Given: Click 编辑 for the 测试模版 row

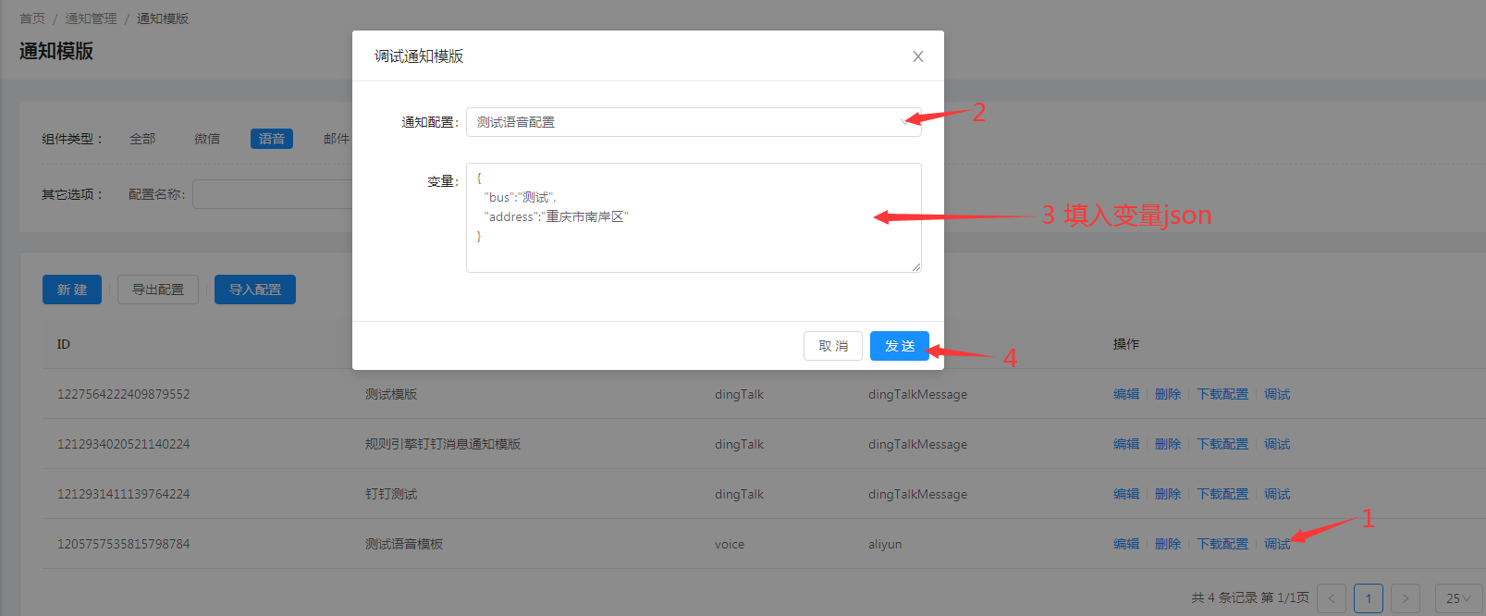Looking at the screenshot, I should tap(1125, 394).
